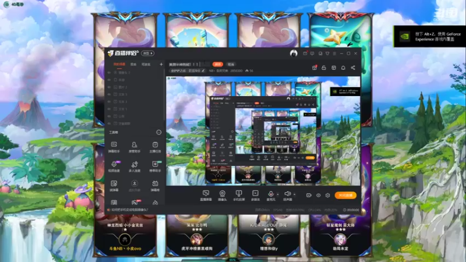Open the notifications bell icon

coord(343,68)
